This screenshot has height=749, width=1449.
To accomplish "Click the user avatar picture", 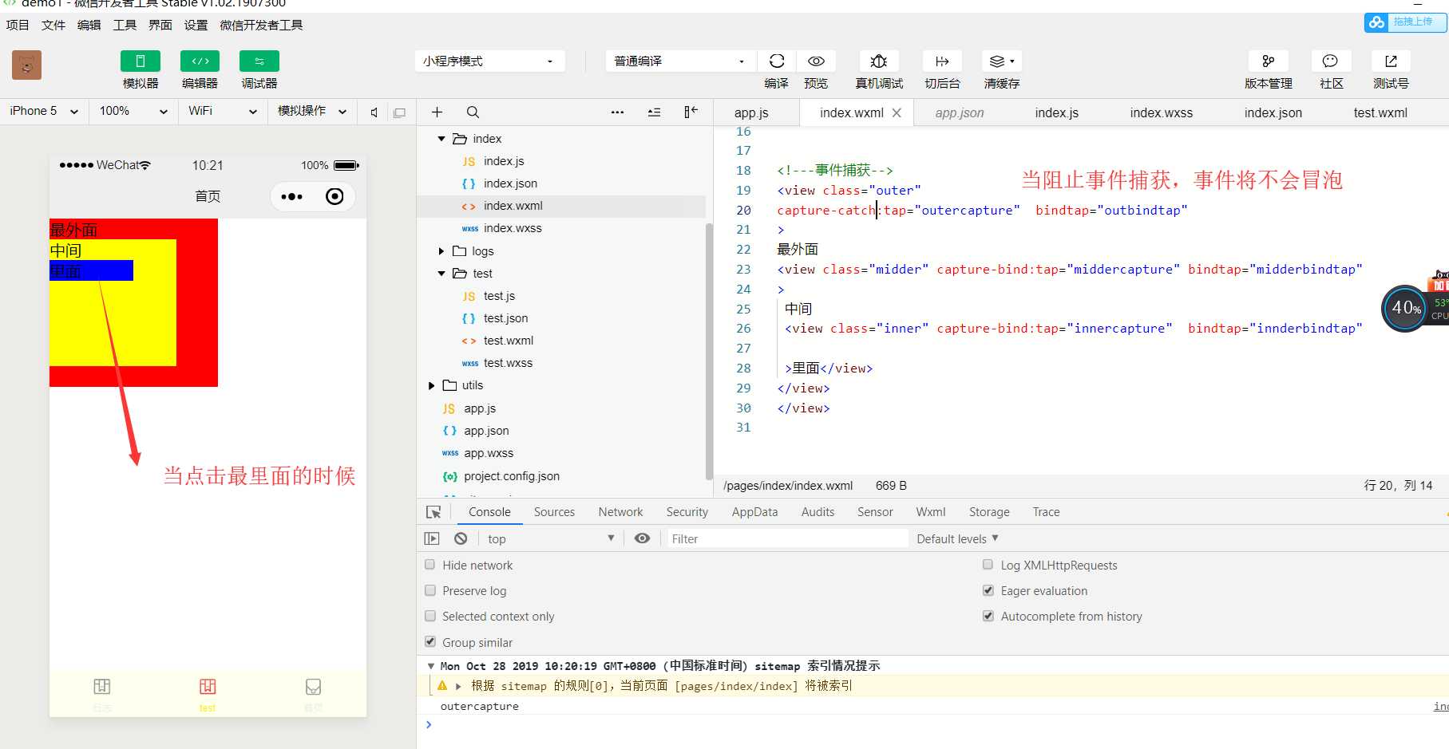I will pyautogui.click(x=26, y=65).
